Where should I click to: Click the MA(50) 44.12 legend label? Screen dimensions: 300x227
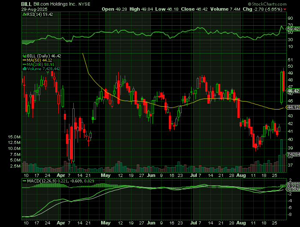pyautogui.click(x=39, y=60)
